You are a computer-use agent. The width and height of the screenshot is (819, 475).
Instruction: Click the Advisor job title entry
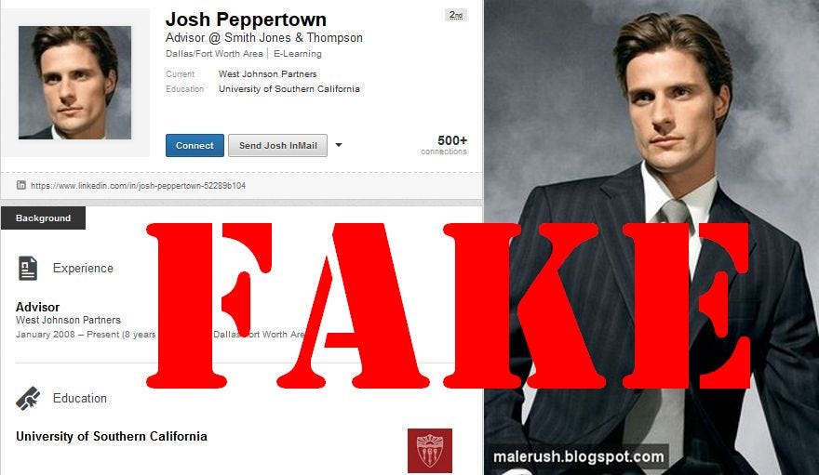coord(37,307)
